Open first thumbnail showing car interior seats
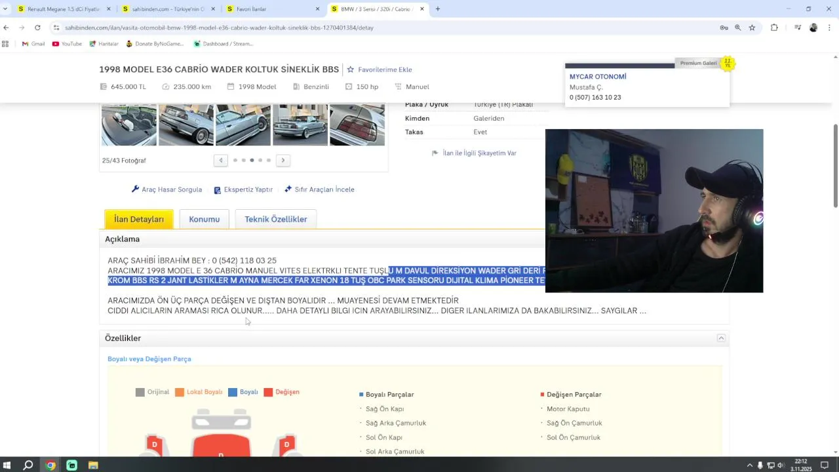Screen dimensions: 839x472 [x=129, y=125]
